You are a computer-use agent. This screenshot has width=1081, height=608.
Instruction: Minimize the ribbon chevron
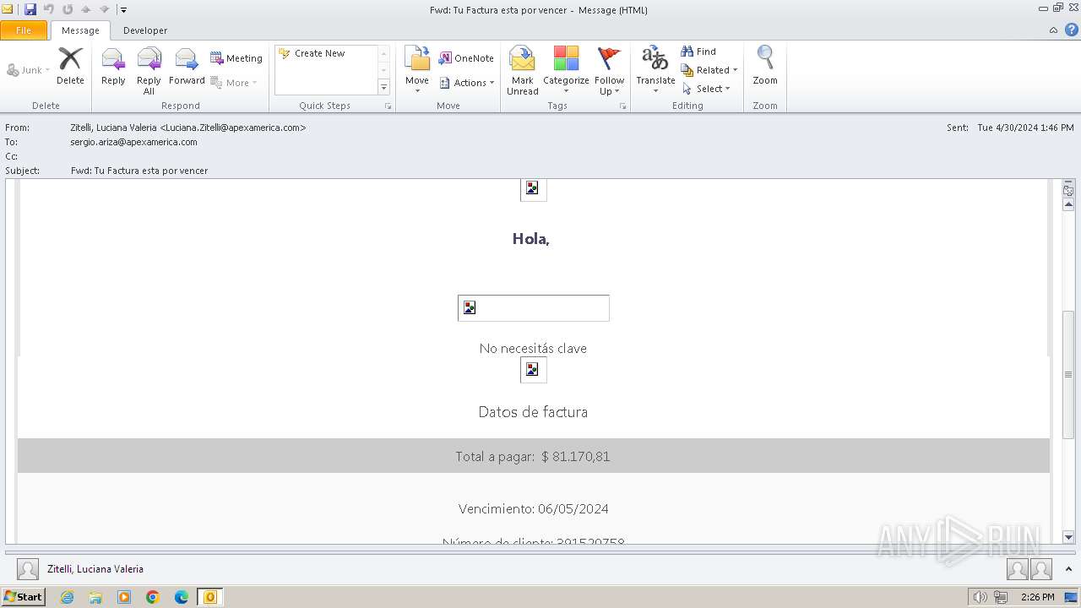[x=1053, y=30]
